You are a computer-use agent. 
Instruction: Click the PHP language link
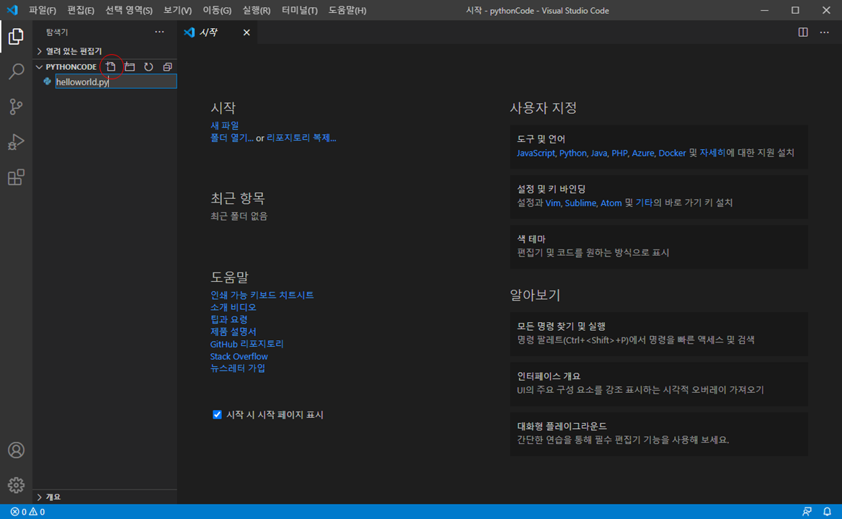click(x=619, y=153)
